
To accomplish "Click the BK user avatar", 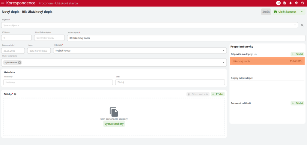I will coord(278,3).
